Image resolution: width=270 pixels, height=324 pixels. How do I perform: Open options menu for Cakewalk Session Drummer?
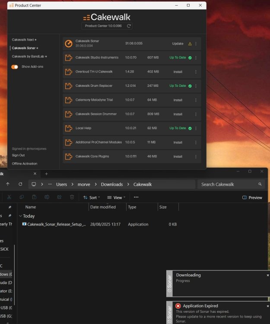196,114
